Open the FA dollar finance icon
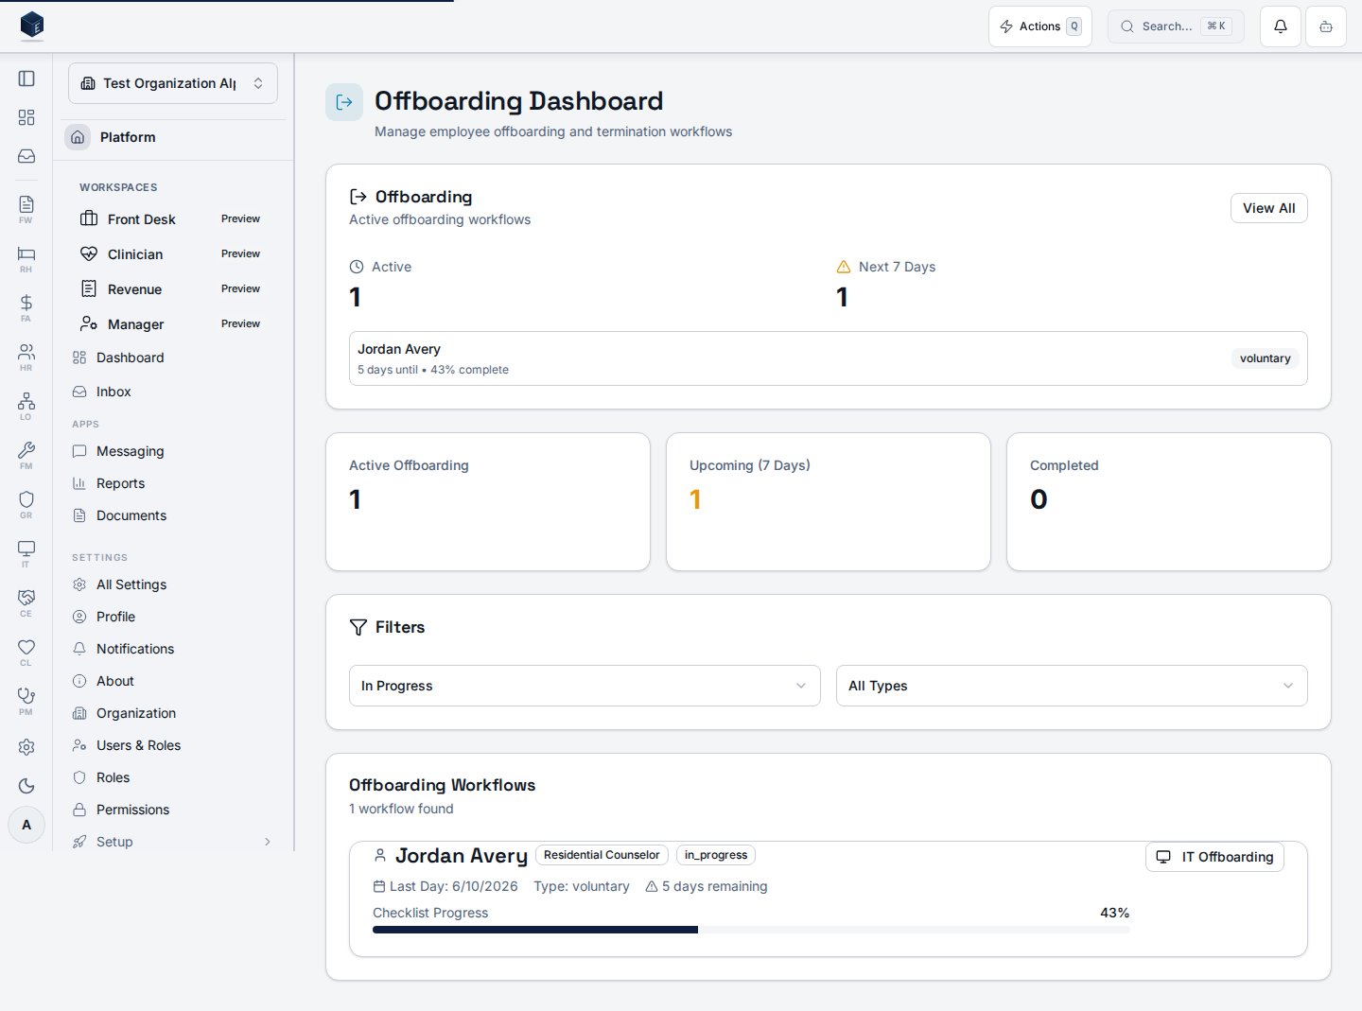Screen dimensions: 1362x1011 26,307
